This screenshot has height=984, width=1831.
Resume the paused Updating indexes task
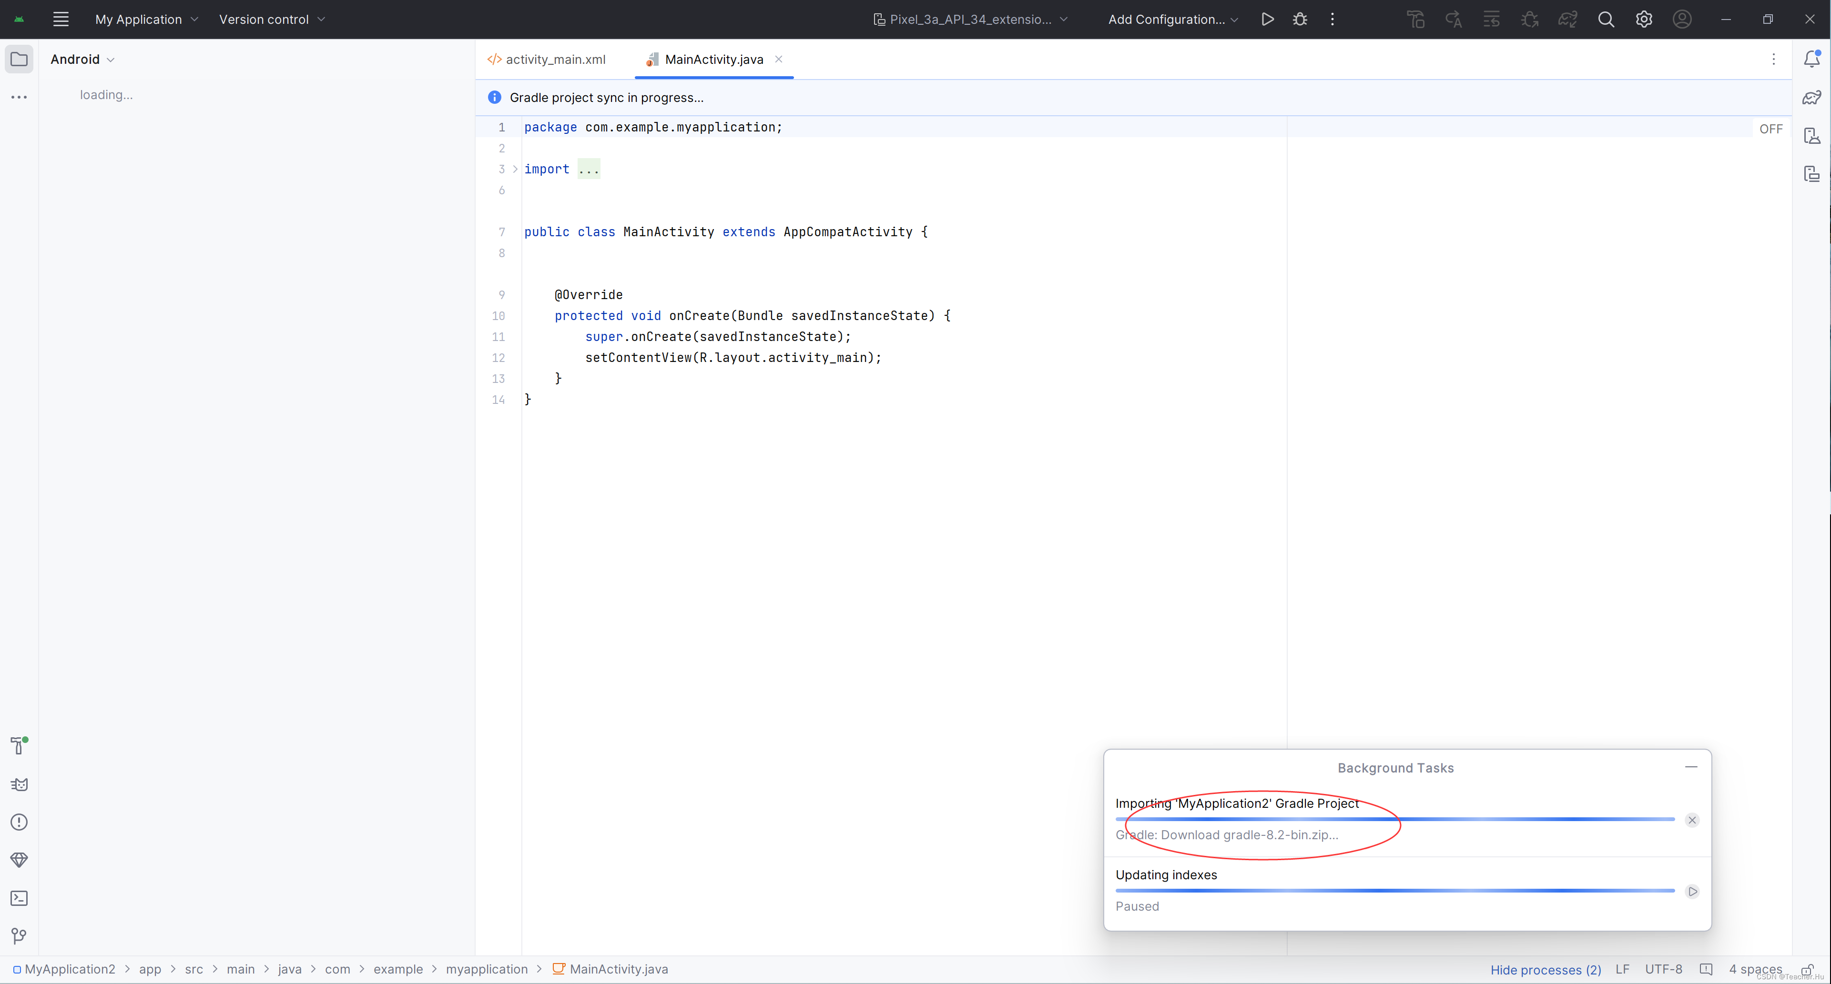1692,892
